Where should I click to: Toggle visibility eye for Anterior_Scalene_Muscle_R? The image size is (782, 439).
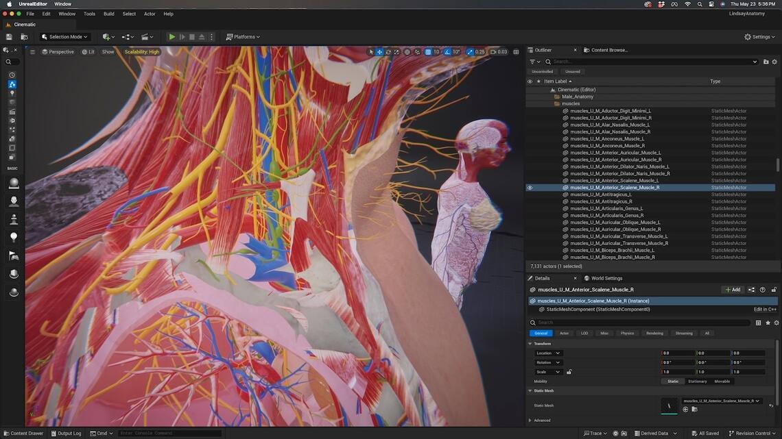coord(530,188)
